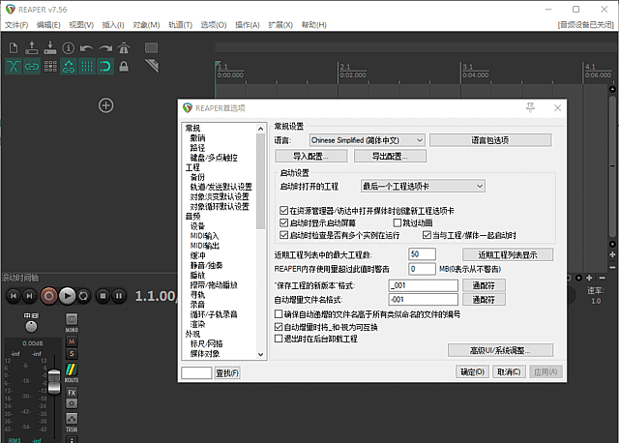Click 高级UI/系统调整 button

click(500, 350)
